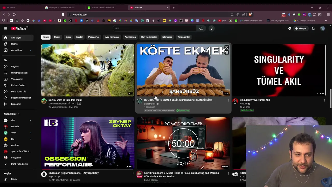Select the Oyun filter chip
This screenshot has width=332, height=187.
(68, 37)
